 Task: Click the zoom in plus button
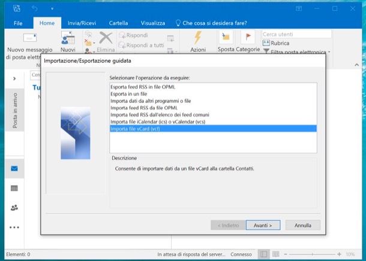339,254
